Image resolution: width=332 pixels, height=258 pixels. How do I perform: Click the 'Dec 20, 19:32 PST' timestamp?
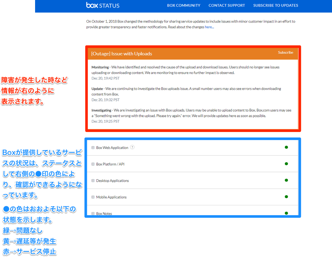pos(106,100)
